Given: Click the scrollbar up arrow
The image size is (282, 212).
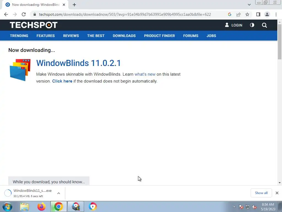Looking at the screenshot, I should point(280,22).
